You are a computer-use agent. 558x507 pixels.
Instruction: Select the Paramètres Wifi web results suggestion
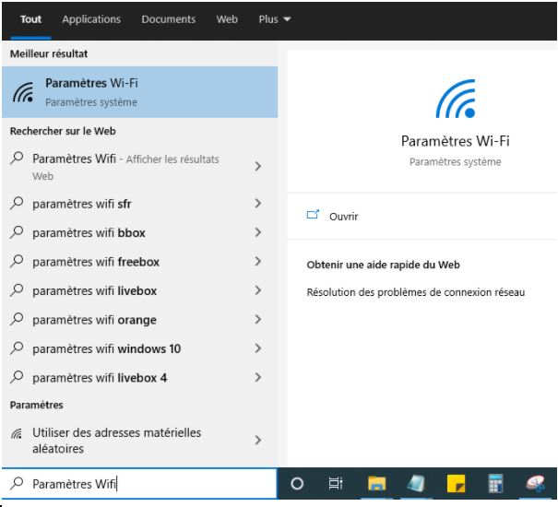coord(140,167)
